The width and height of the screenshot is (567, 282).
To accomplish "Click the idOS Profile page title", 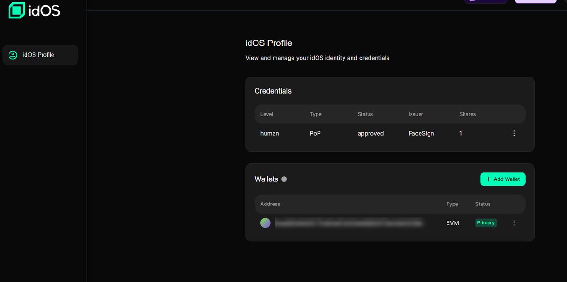I will 269,43.
